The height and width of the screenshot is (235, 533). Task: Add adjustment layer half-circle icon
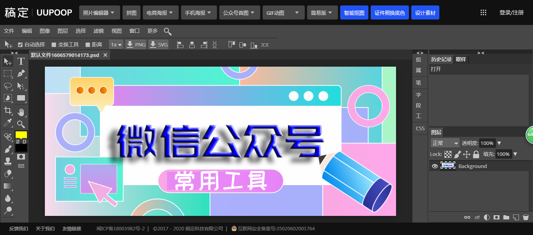(x=487, y=217)
